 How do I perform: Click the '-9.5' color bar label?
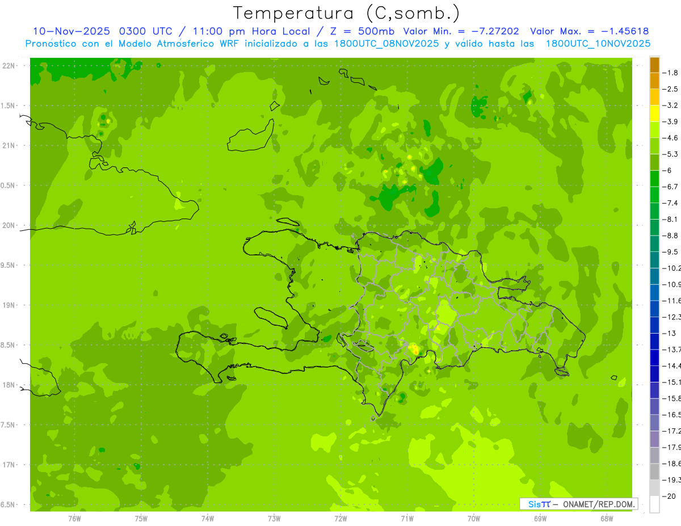pos(671,252)
